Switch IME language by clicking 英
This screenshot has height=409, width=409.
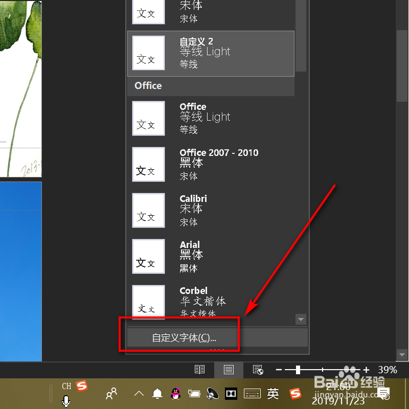273,394
